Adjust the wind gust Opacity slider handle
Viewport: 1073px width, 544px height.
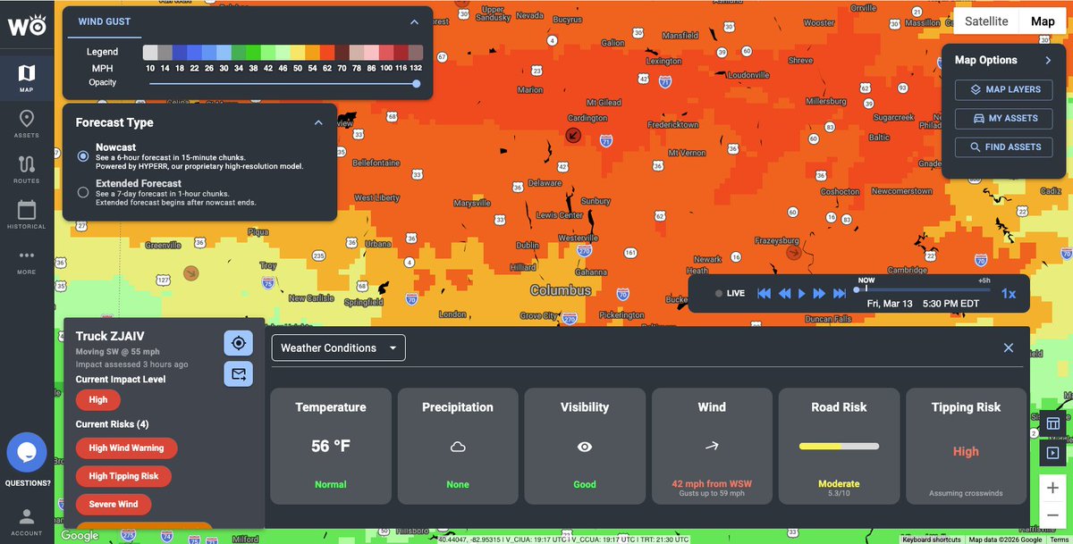pos(417,83)
